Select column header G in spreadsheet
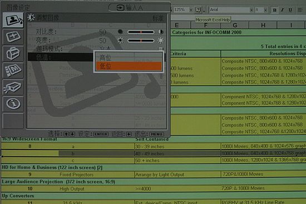Image resolution: width=306 pixels, height=204 pixels. click(235, 25)
